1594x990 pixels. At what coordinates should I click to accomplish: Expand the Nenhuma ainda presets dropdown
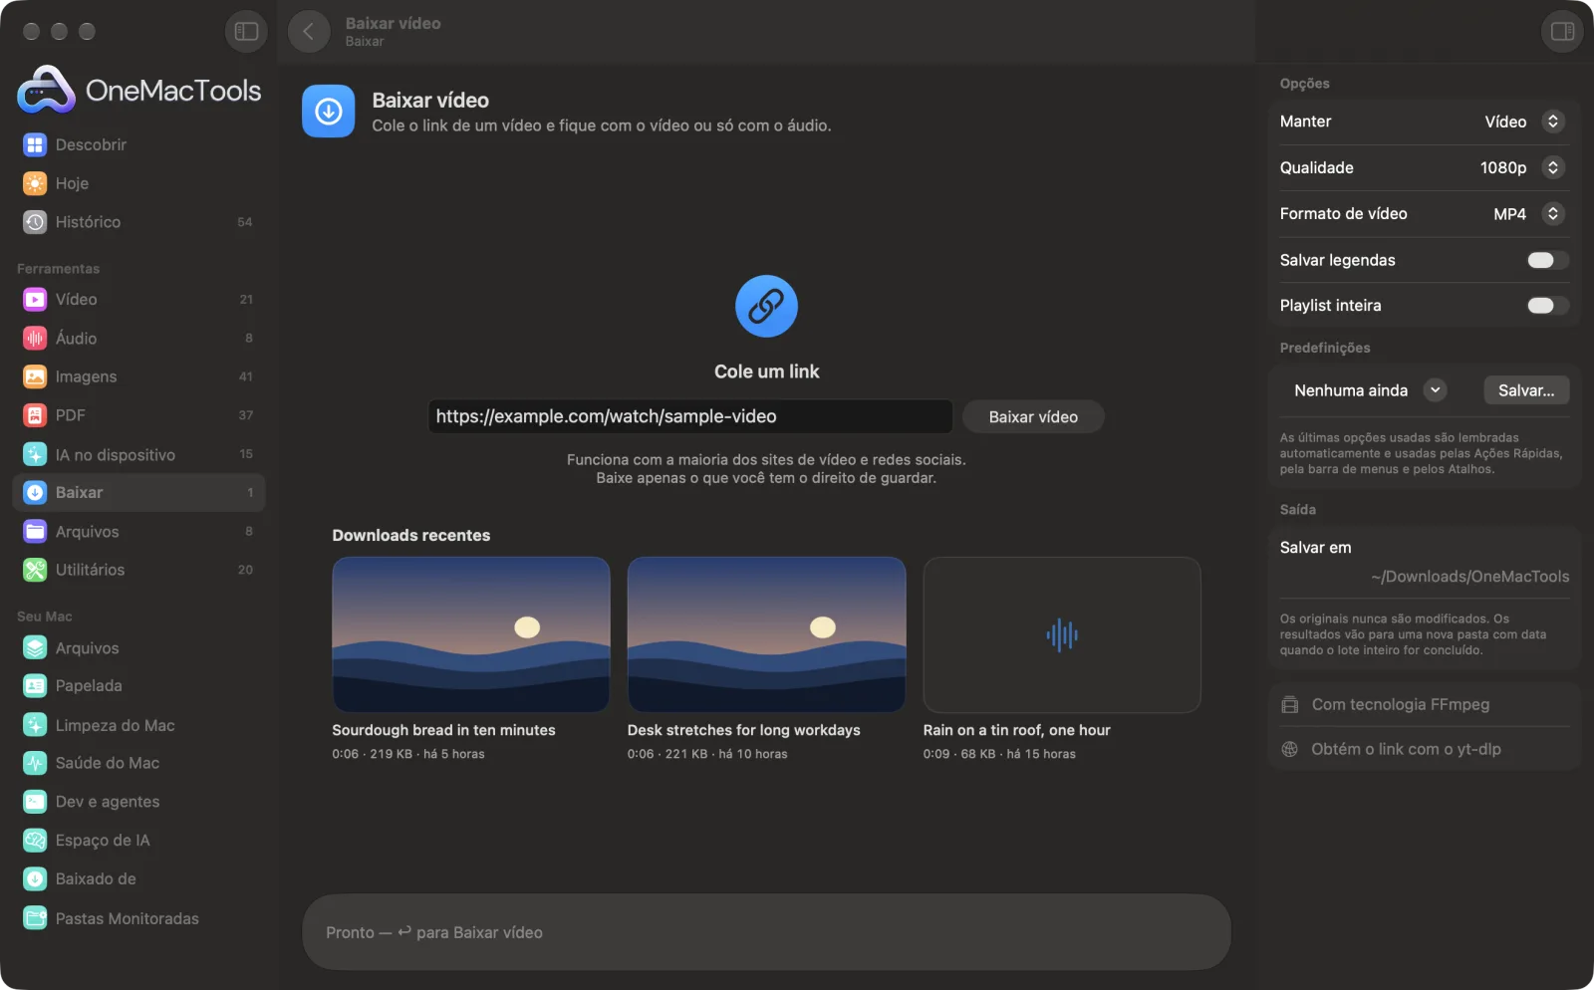coord(1369,390)
